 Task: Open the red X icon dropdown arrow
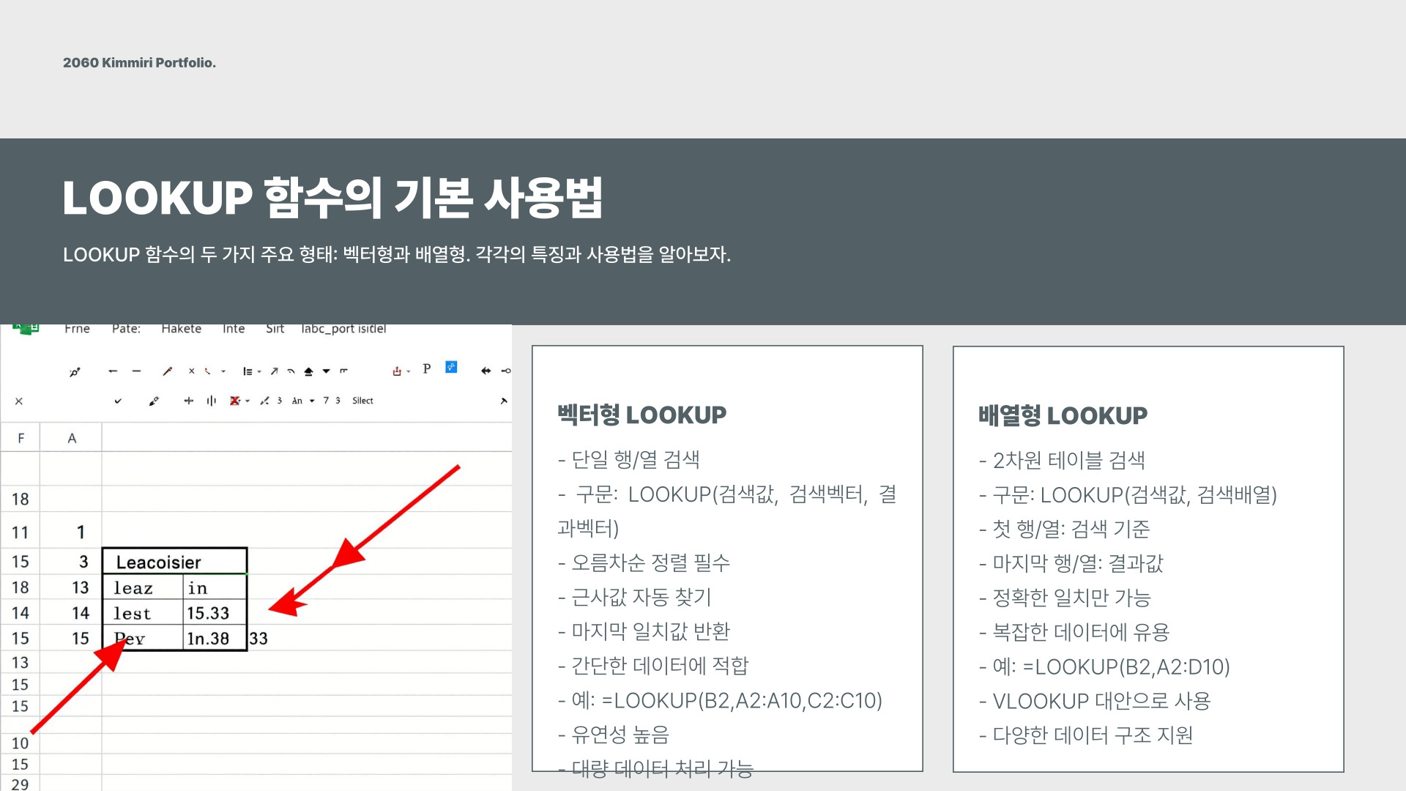click(248, 401)
